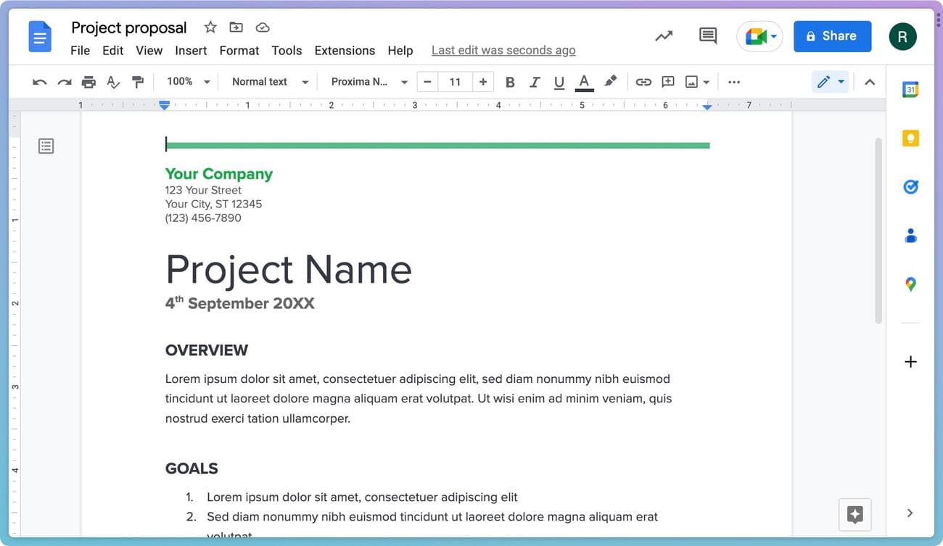This screenshot has width=943, height=546.
Task: Click the Print icon in toolbar
Action: click(x=88, y=82)
